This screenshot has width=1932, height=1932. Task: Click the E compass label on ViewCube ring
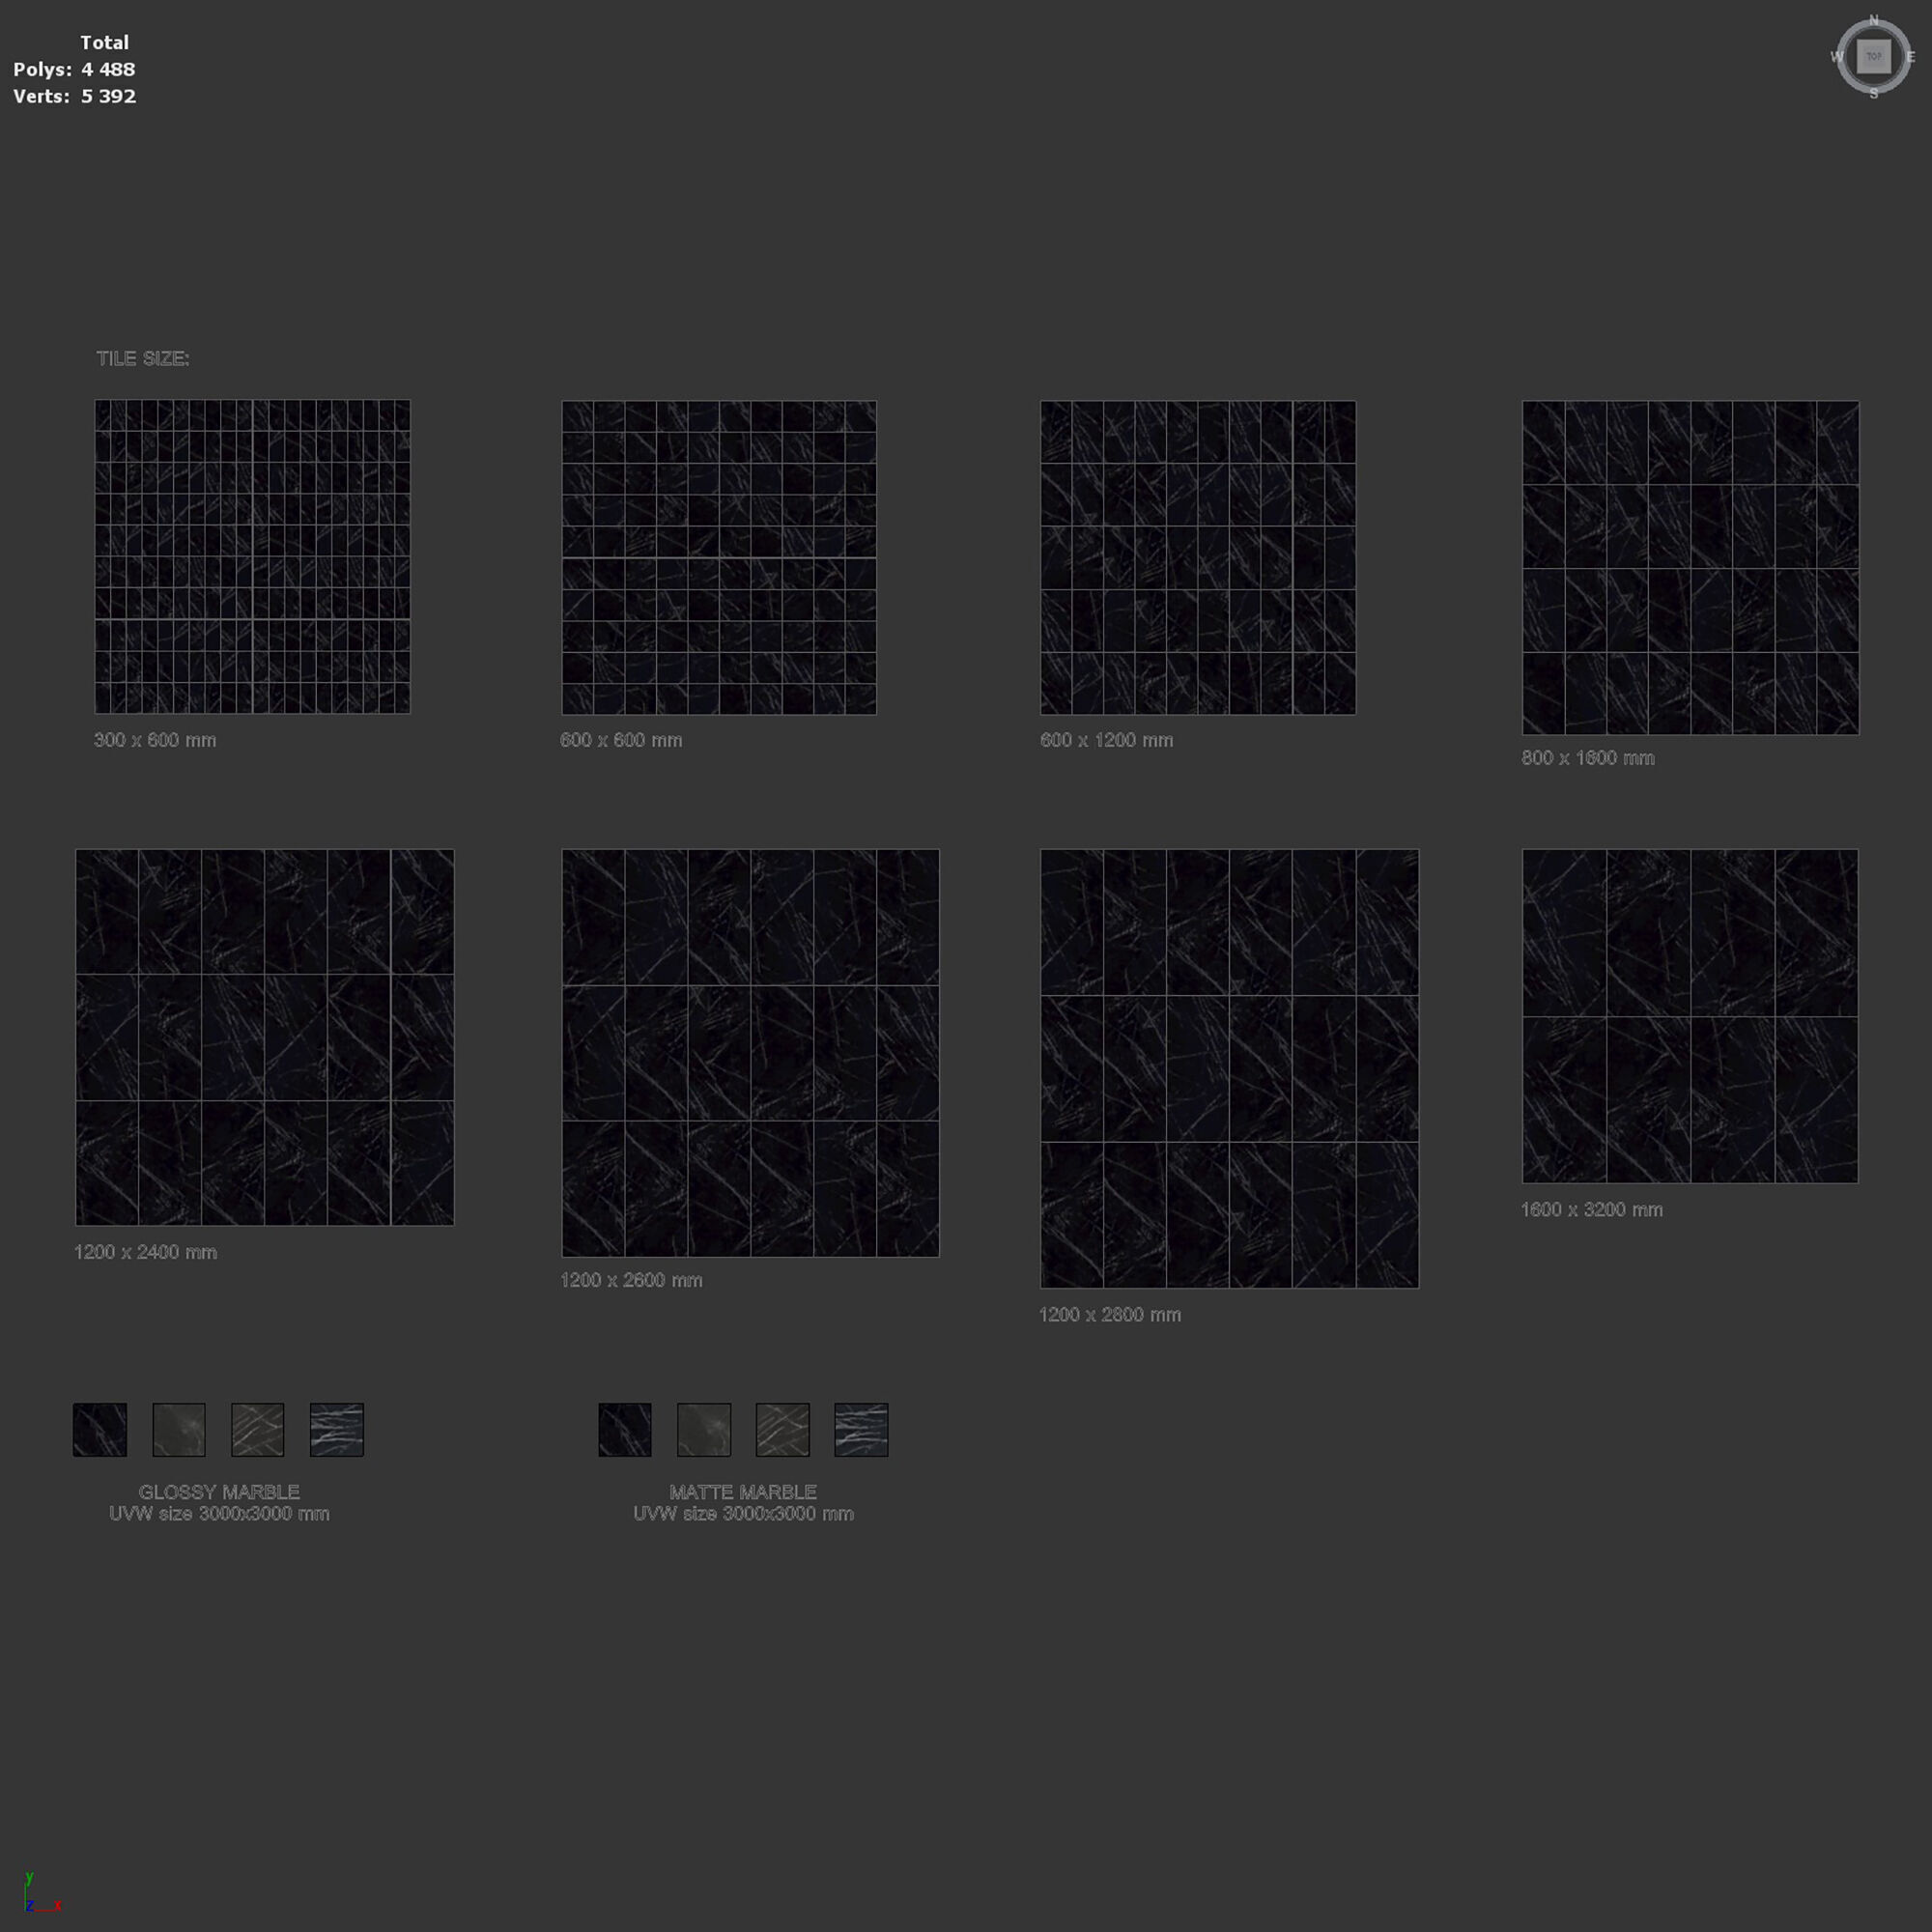click(1910, 57)
